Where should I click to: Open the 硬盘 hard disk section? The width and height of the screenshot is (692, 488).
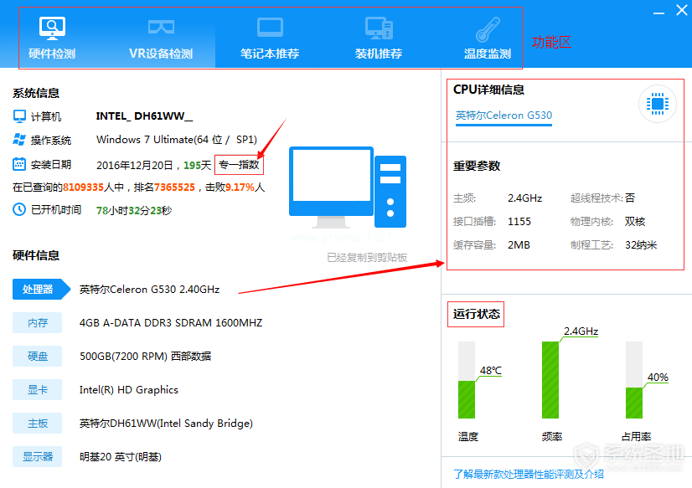37,356
